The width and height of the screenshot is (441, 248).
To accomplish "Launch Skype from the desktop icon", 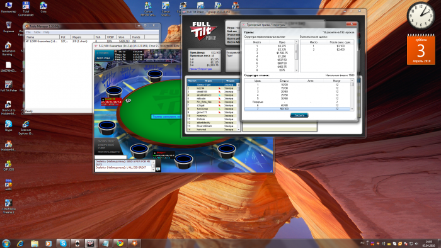I will point(8,125).
